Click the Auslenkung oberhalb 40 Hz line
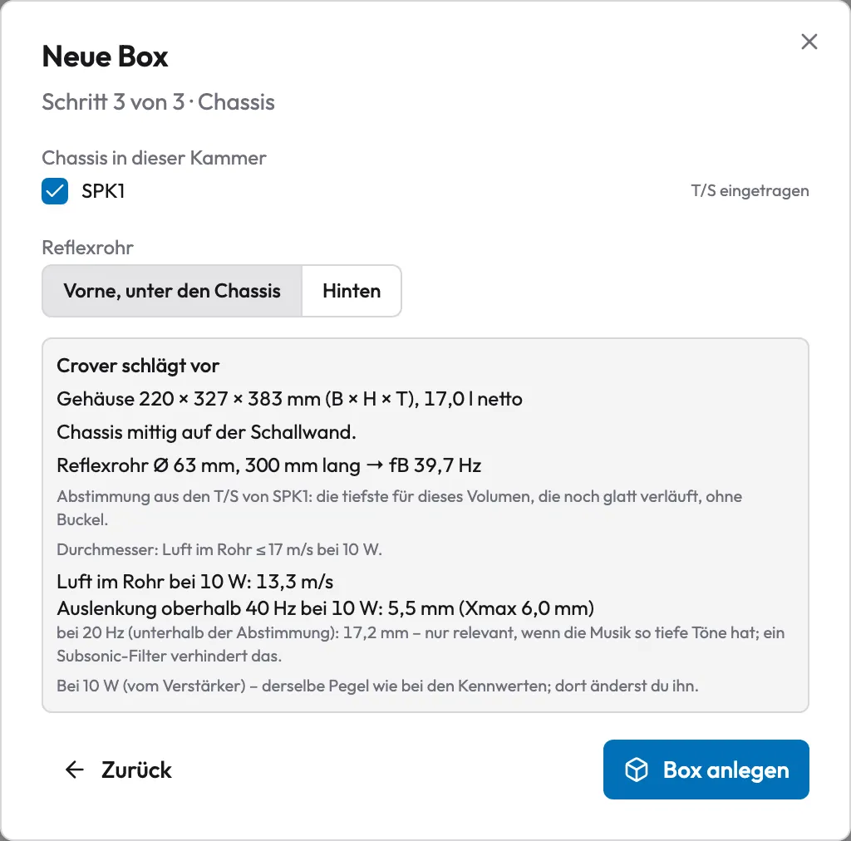Screen dimensions: 851x841 [x=325, y=608]
